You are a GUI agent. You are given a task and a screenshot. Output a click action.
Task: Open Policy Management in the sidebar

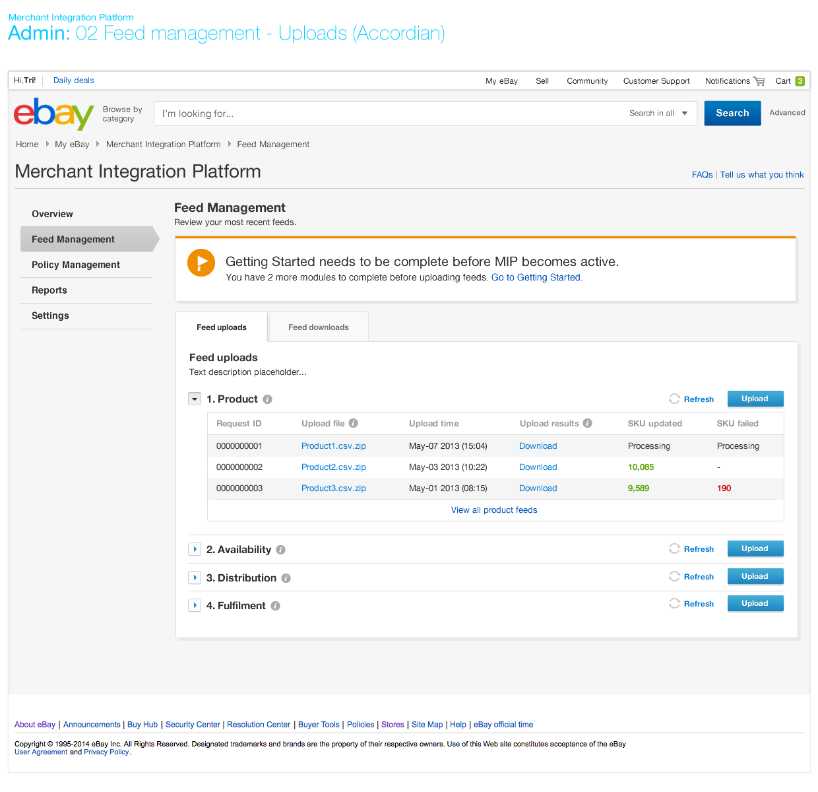point(76,265)
